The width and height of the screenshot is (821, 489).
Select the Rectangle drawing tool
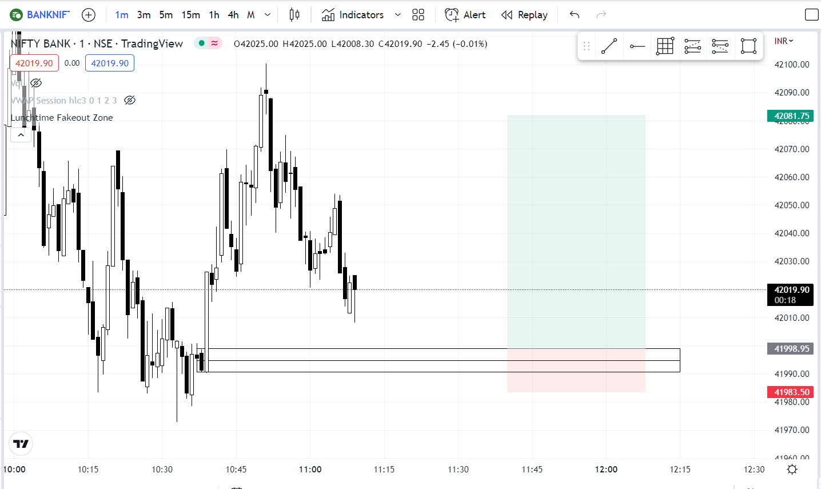[748, 46]
